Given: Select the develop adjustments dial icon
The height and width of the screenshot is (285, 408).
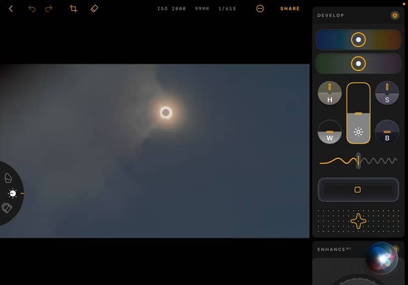Looking at the screenshot, I should pos(13,193).
